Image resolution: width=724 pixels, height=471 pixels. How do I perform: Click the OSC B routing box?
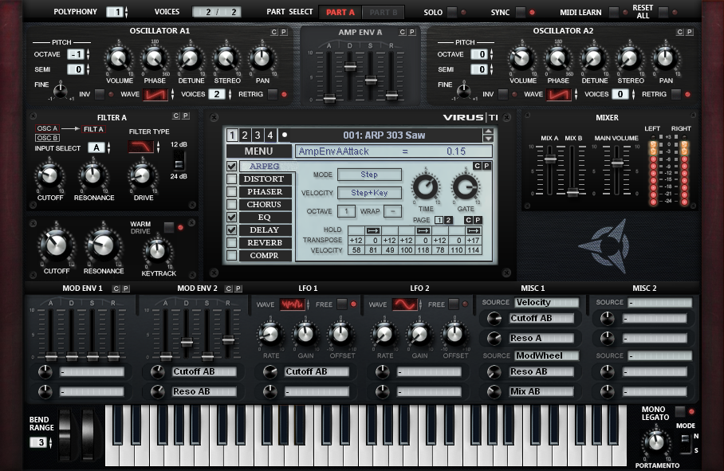click(48, 138)
